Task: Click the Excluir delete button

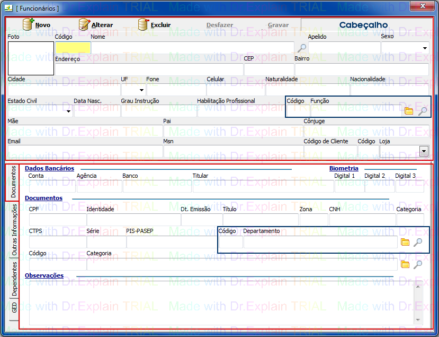Action: 154,25
